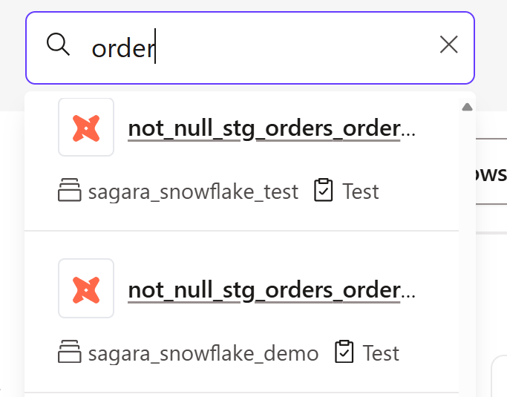This screenshot has height=397, width=507.
Task: Click the partially hidden tab ending in "ows"
Action: (x=490, y=173)
